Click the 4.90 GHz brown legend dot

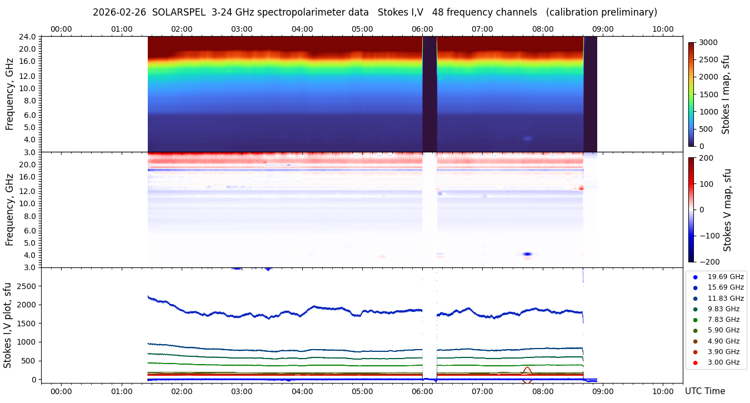695,341
